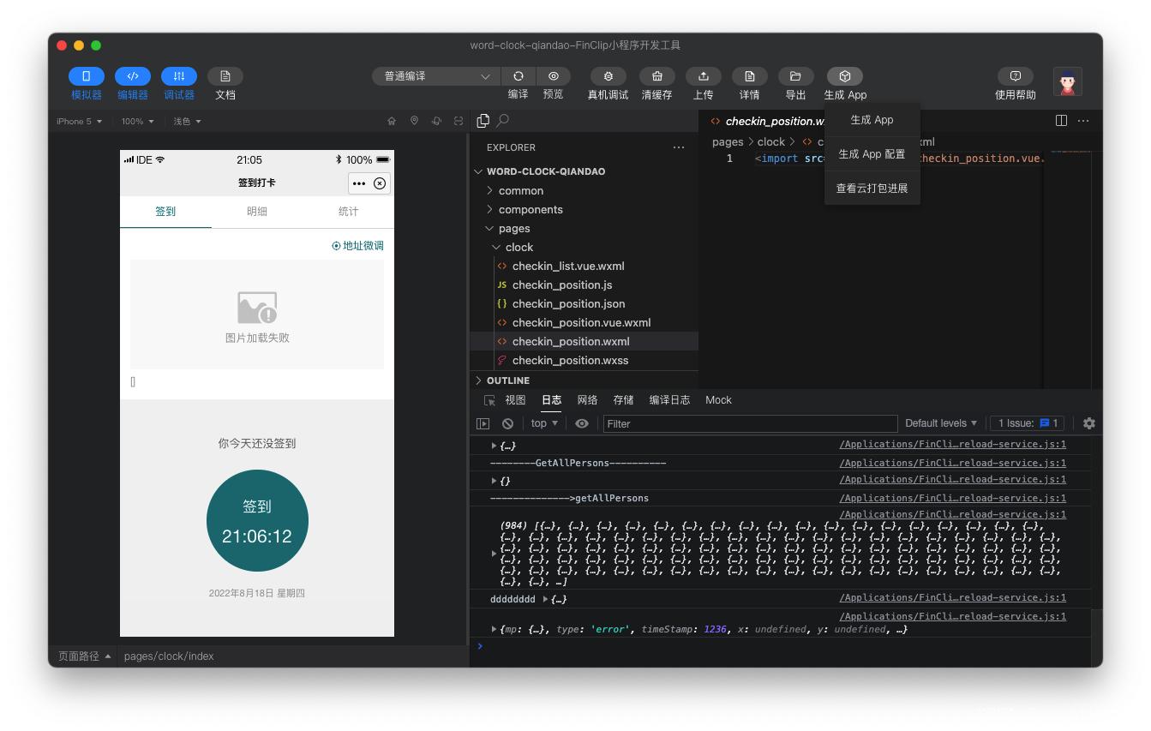Viewport: 1151px width, 731px height.
Task: Click the simulator home icon
Action: pyautogui.click(x=392, y=122)
